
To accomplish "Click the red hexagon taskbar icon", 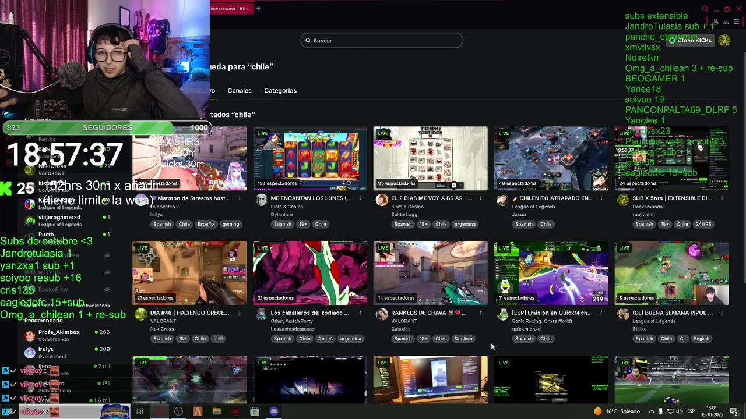I will tap(235, 411).
